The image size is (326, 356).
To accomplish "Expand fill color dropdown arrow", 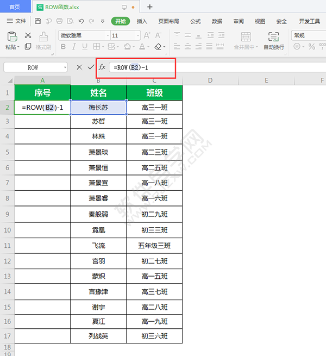I will pos(134,47).
